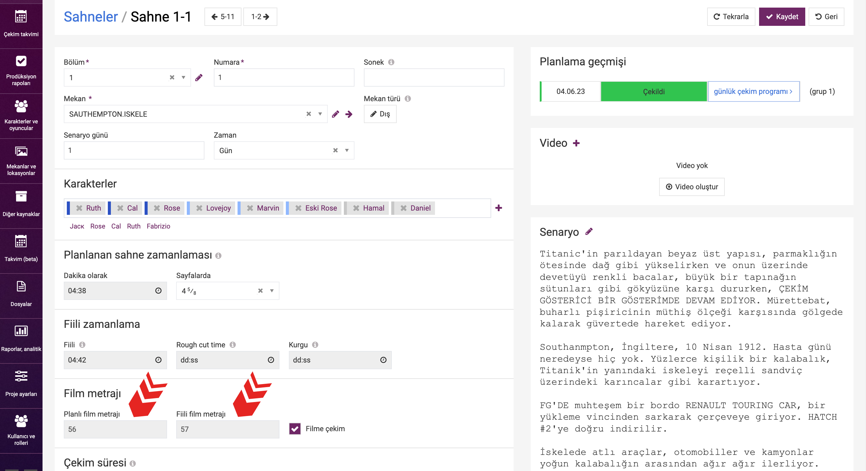Open Raporlar, analitik sidebar section

[x=21, y=338]
